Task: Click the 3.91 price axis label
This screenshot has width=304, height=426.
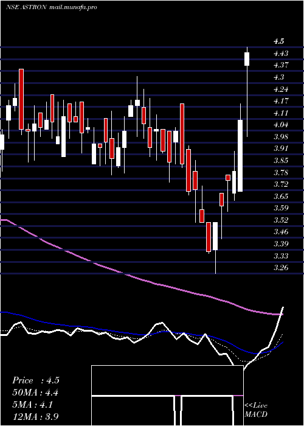Action: [x=281, y=148]
